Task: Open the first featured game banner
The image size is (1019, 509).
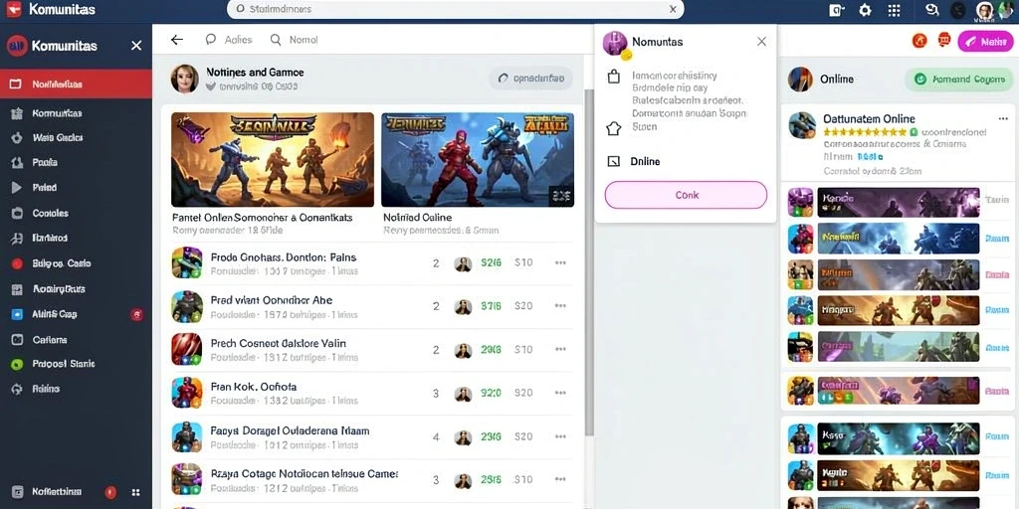Action: 273,160
